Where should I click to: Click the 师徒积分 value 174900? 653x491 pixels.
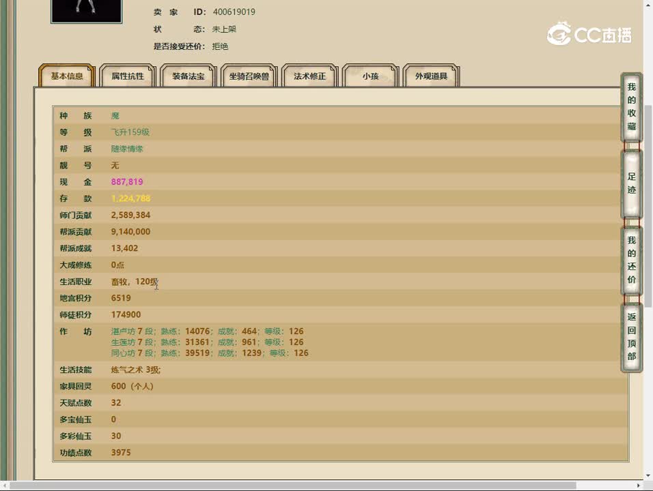(126, 315)
